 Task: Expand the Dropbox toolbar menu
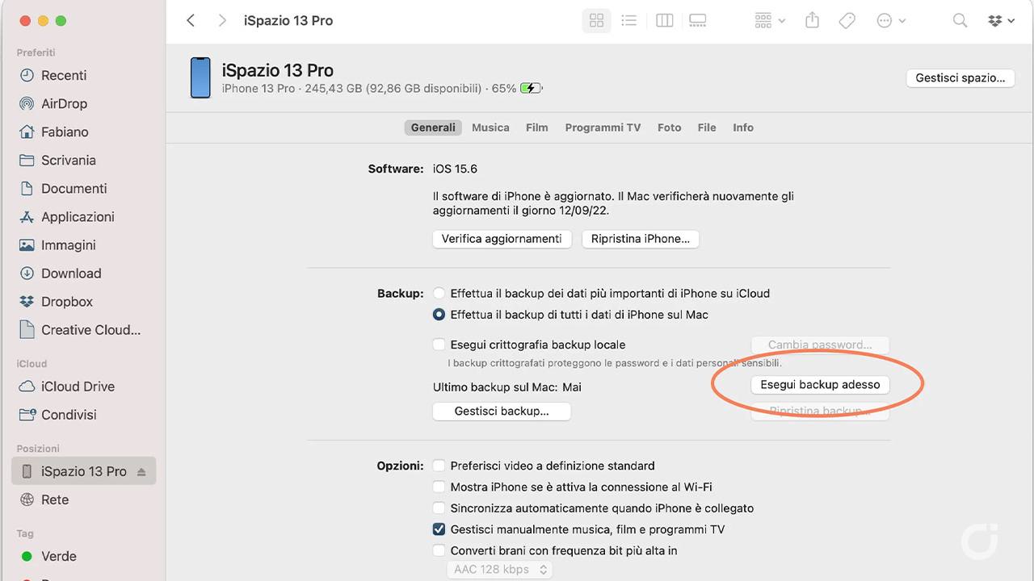[1001, 21]
